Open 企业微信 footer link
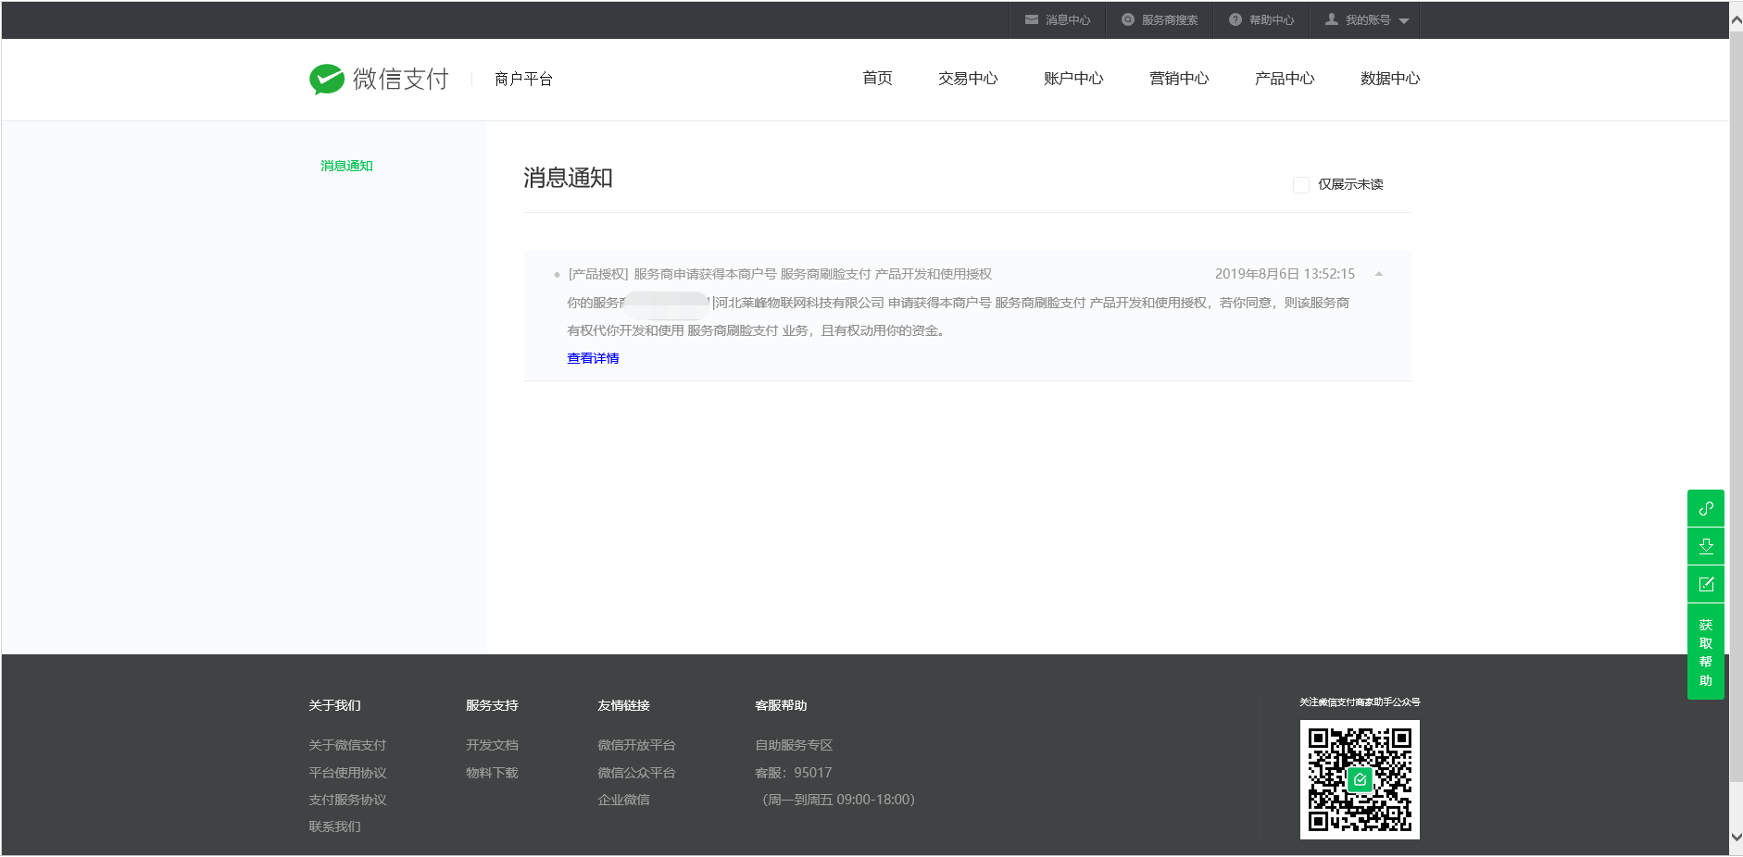 [x=623, y=800]
